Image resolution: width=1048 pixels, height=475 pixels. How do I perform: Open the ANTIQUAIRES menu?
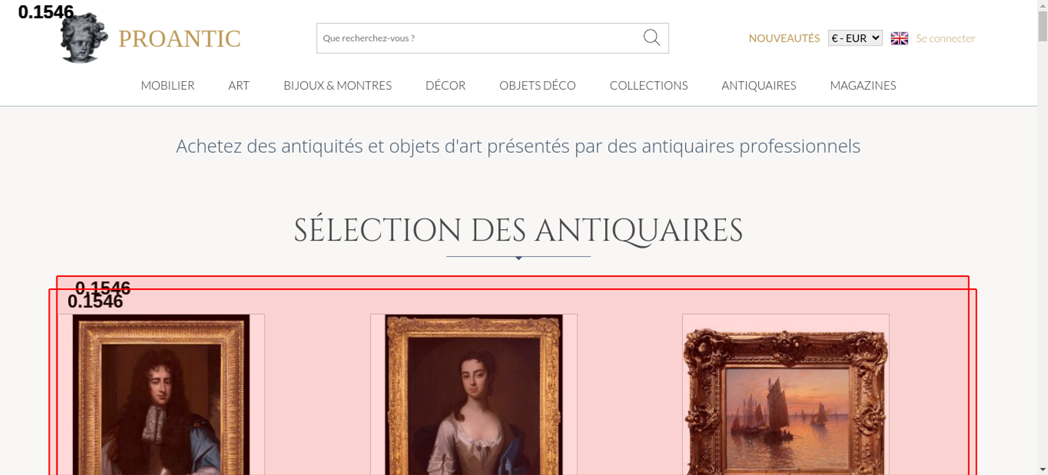(759, 85)
